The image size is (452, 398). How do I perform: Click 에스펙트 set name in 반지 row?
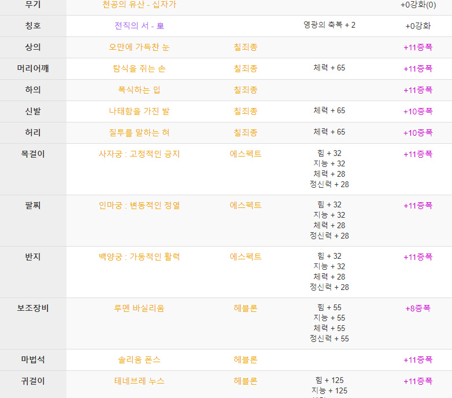tap(246, 256)
